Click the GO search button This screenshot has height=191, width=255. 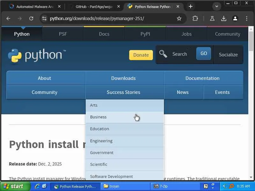[204, 53]
